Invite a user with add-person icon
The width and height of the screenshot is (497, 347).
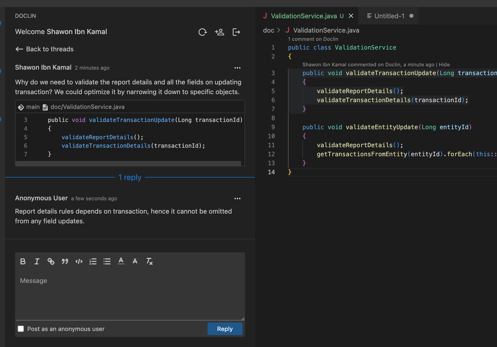click(x=219, y=32)
